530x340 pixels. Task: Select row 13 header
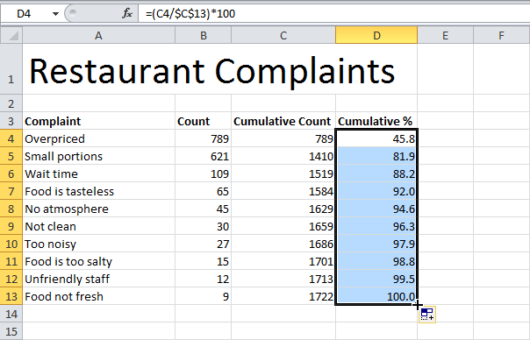pyautogui.click(x=11, y=296)
